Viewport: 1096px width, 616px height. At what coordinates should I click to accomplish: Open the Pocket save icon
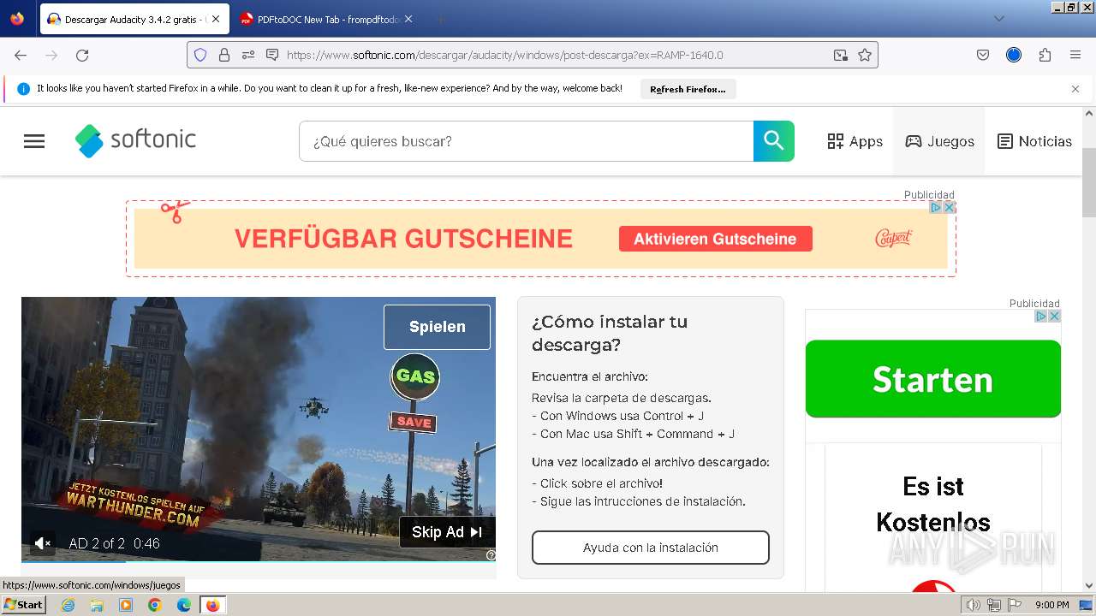[983, 55]
